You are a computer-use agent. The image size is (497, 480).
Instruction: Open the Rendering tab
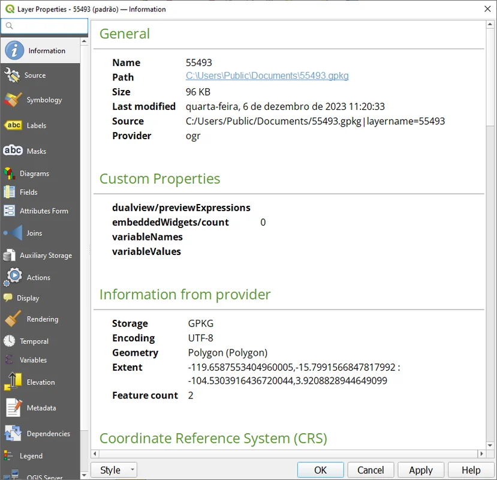coord(42,319)
